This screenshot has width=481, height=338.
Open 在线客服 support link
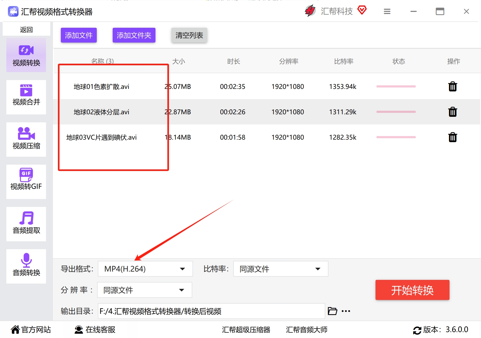[x=95, y=330]
